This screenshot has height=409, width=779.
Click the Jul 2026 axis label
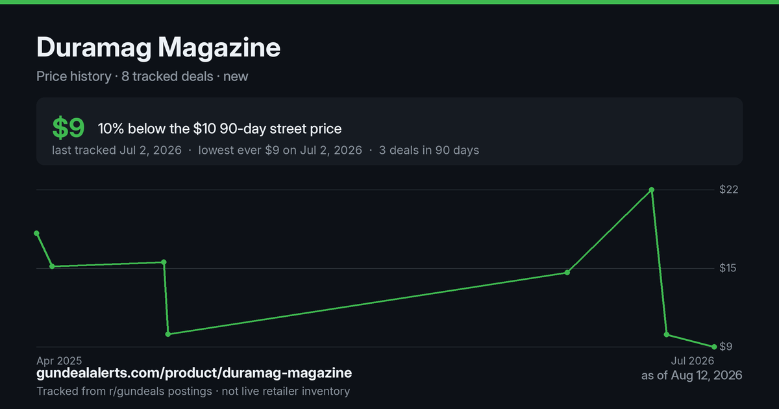693,360
